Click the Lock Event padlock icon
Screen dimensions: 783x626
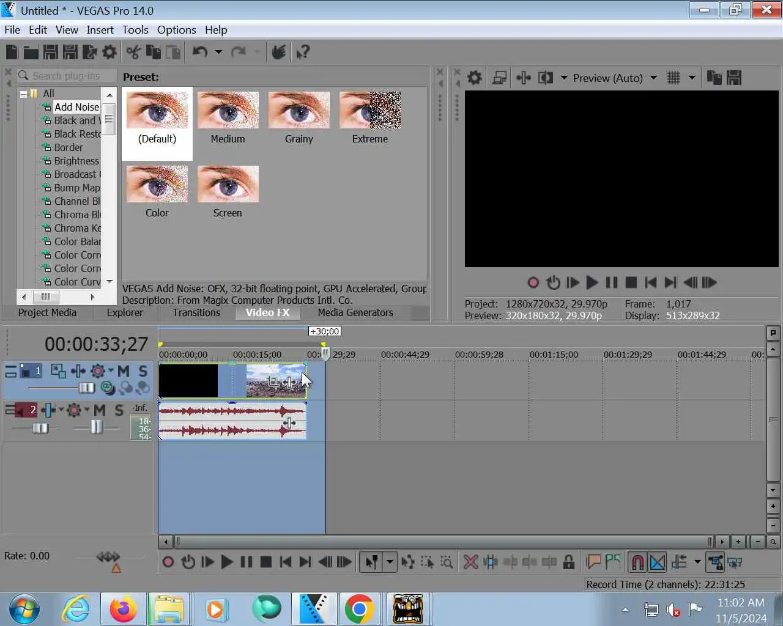pyautogui.click(x=569, y=562)
